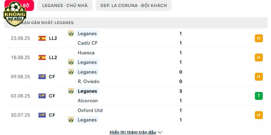Open the Cadiz CF team link

[x=88, y=43]
